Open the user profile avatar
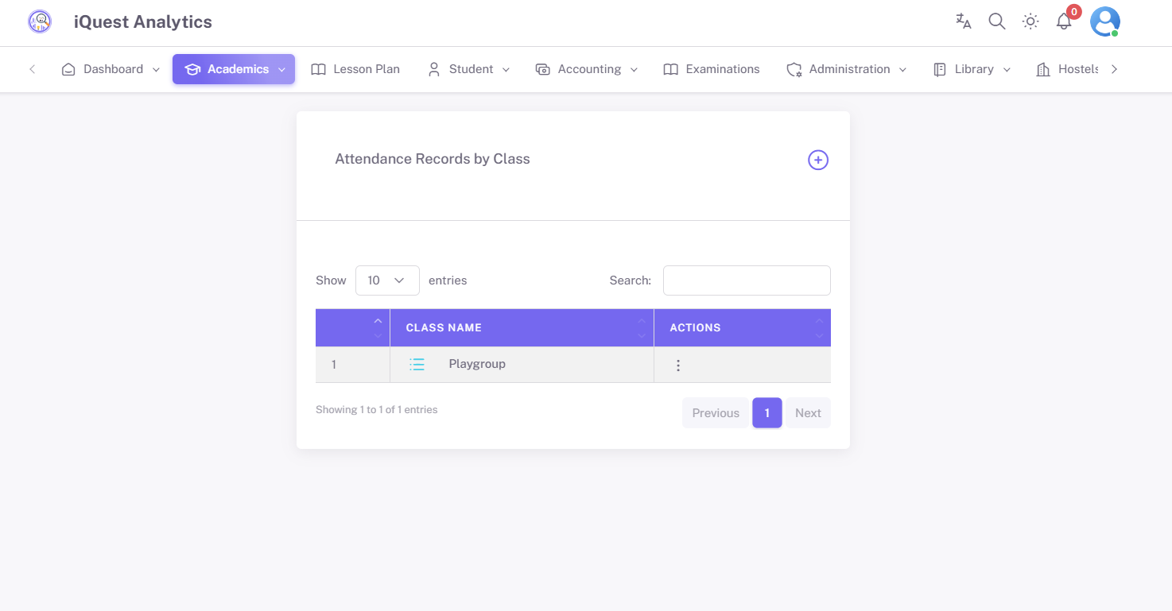1172x611 pixels. [x=1104, y=21]
